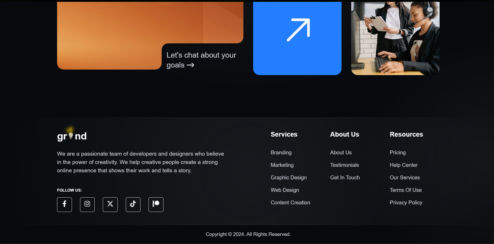View the Privacy Policy link
Screen dimensions: 494x244
[406, 203]
